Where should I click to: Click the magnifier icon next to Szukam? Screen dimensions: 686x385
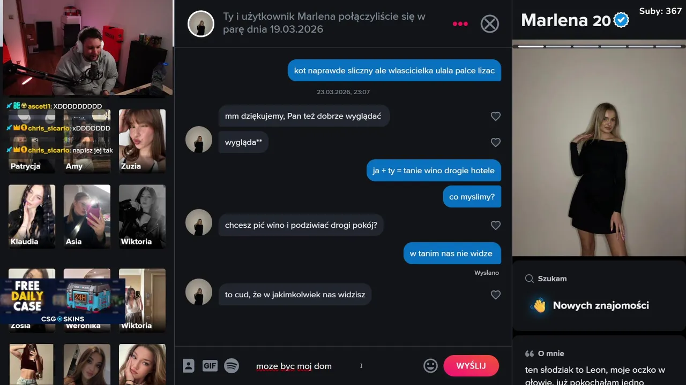[x=530, y=279]
